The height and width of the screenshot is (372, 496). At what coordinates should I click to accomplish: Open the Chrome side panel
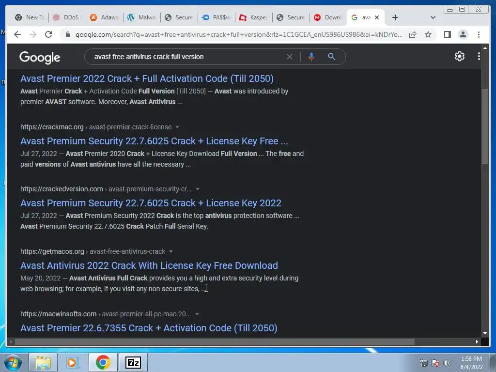447,34
